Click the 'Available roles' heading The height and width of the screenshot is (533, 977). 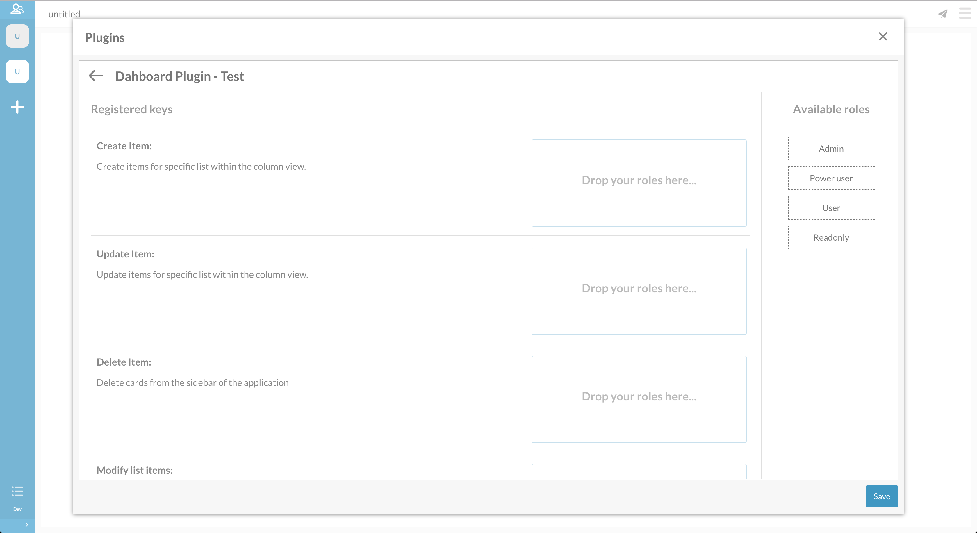(831, 109)
